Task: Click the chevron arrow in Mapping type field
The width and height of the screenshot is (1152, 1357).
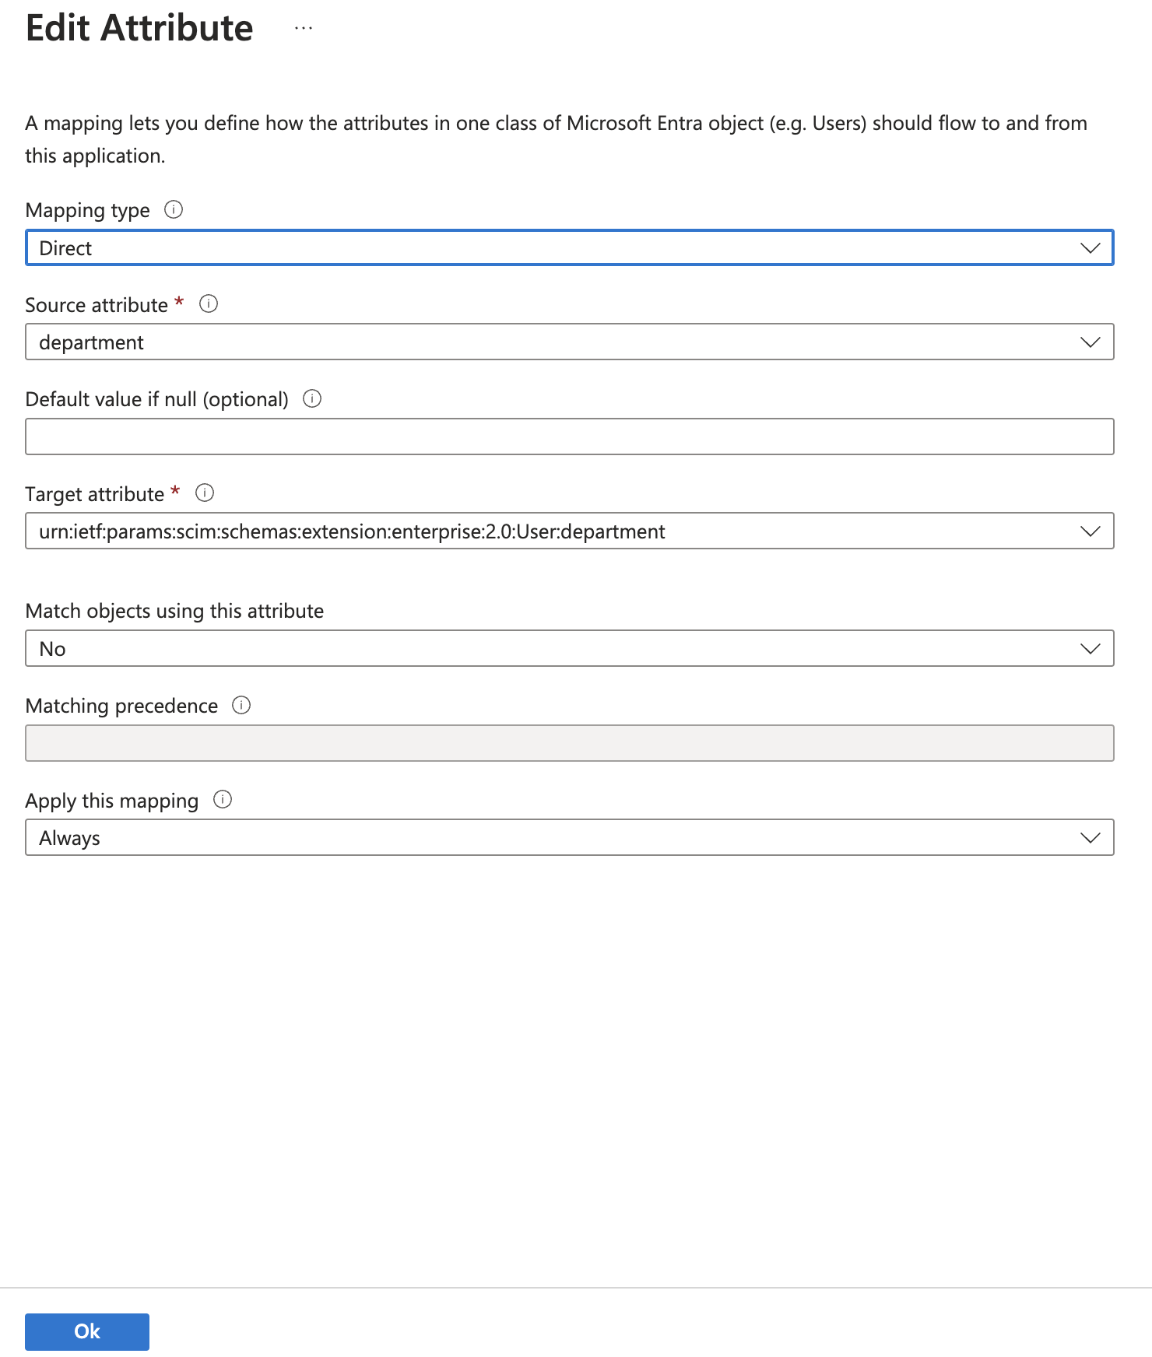Action: 1090,248
